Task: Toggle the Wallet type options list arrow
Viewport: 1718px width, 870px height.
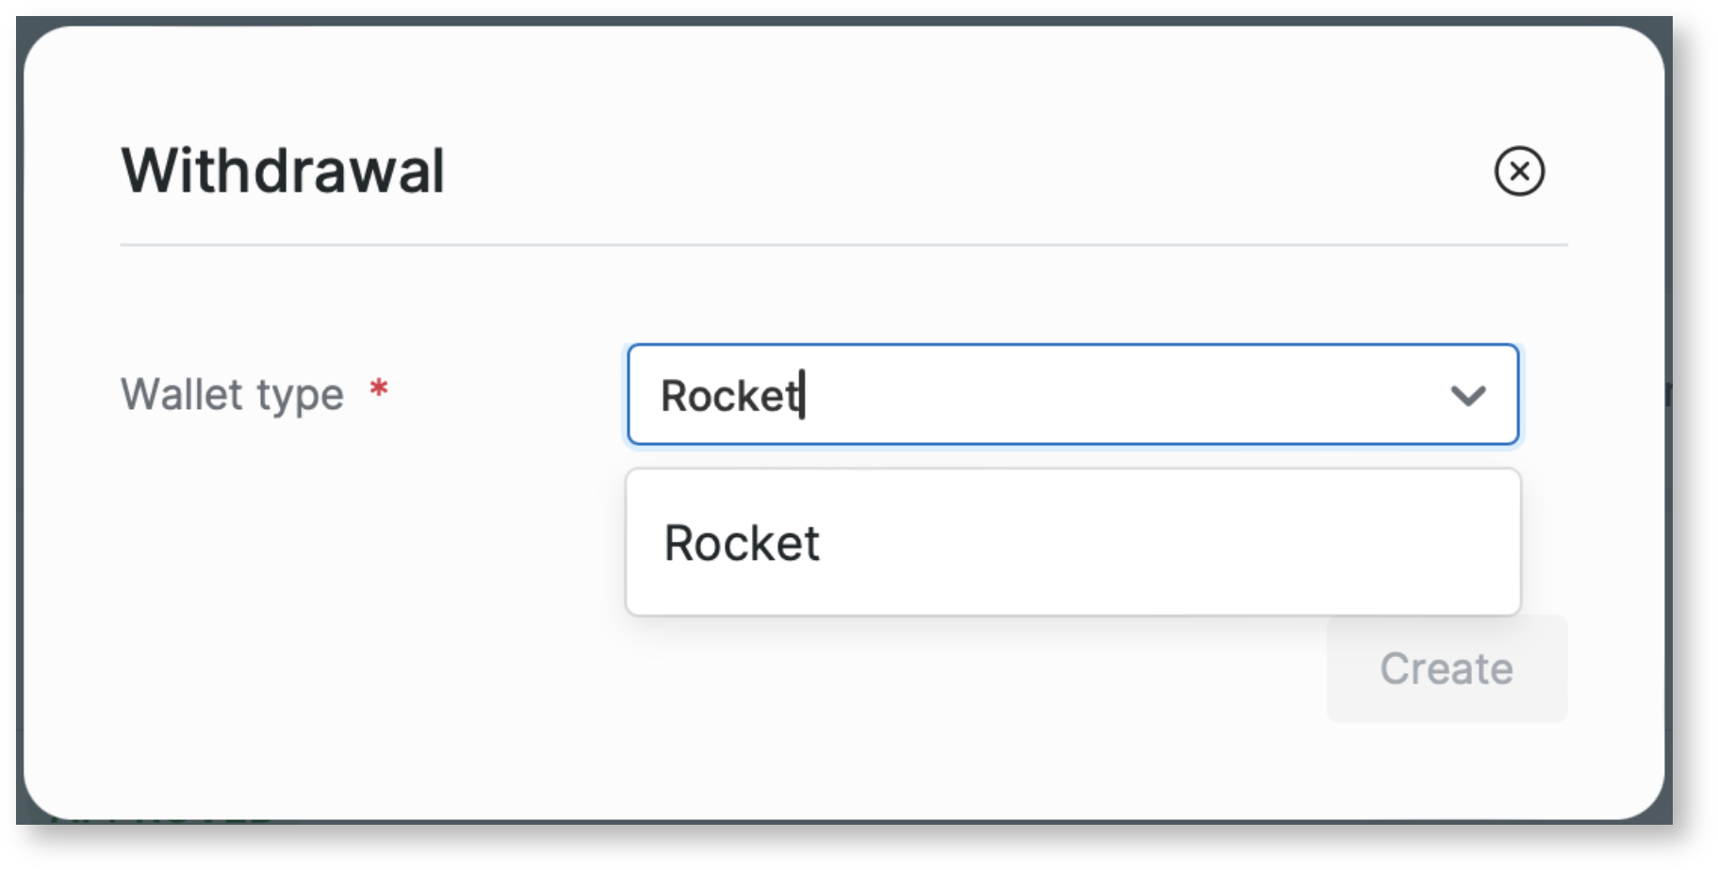Action: 1467,396
